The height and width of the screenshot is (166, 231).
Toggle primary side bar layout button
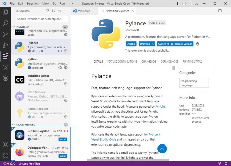[x=178, y=3]
